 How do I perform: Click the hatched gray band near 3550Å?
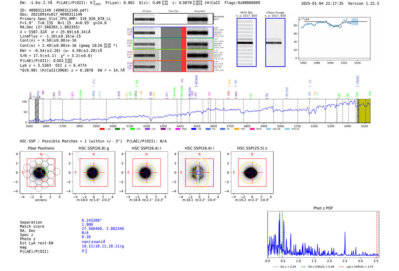click(x=37, y=111)
